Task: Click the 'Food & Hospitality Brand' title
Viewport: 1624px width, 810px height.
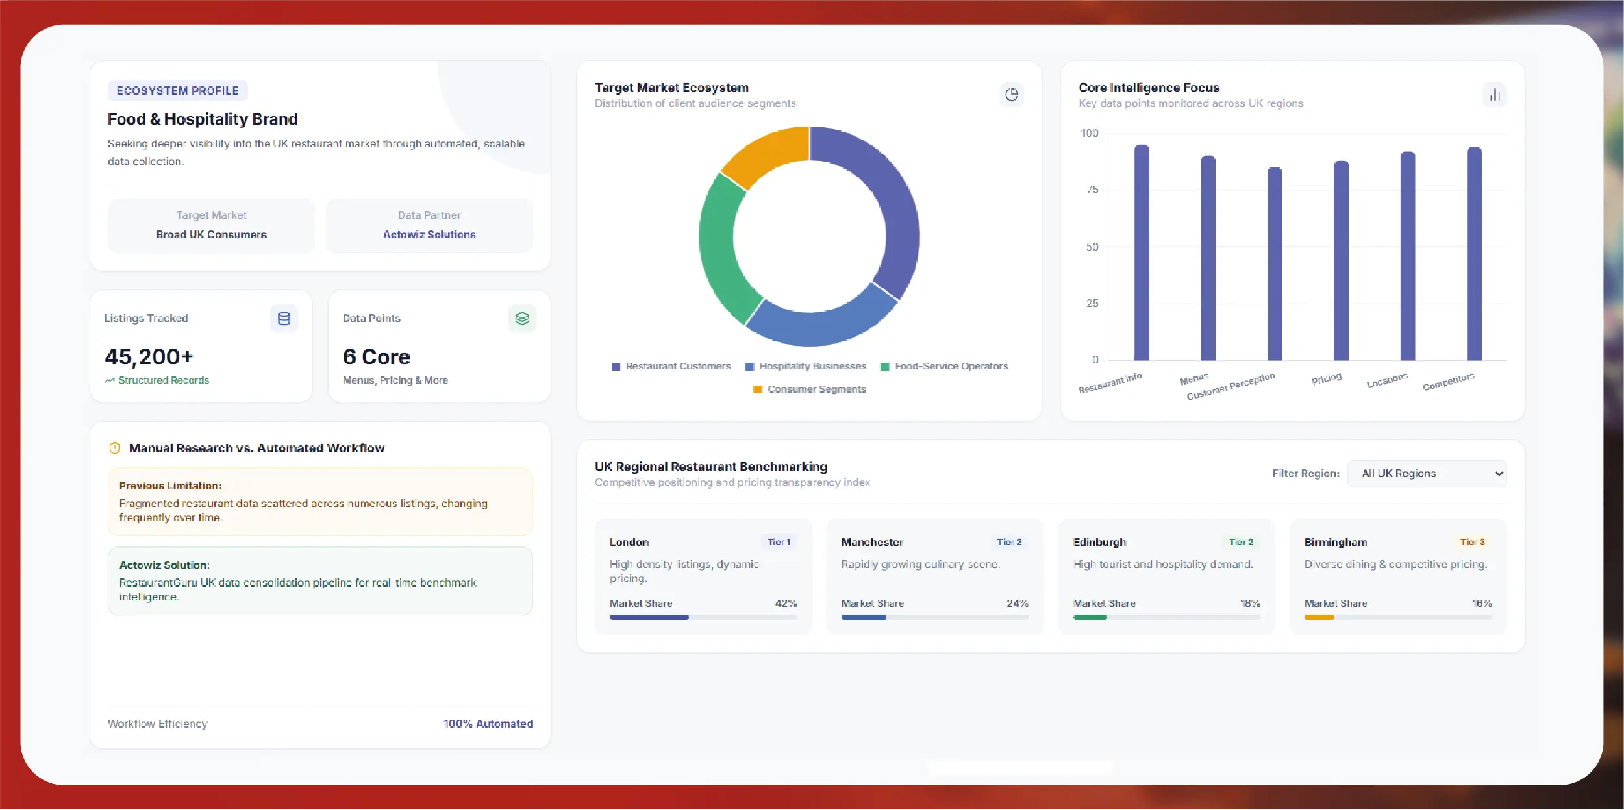Action: click(x=203, y=119)
